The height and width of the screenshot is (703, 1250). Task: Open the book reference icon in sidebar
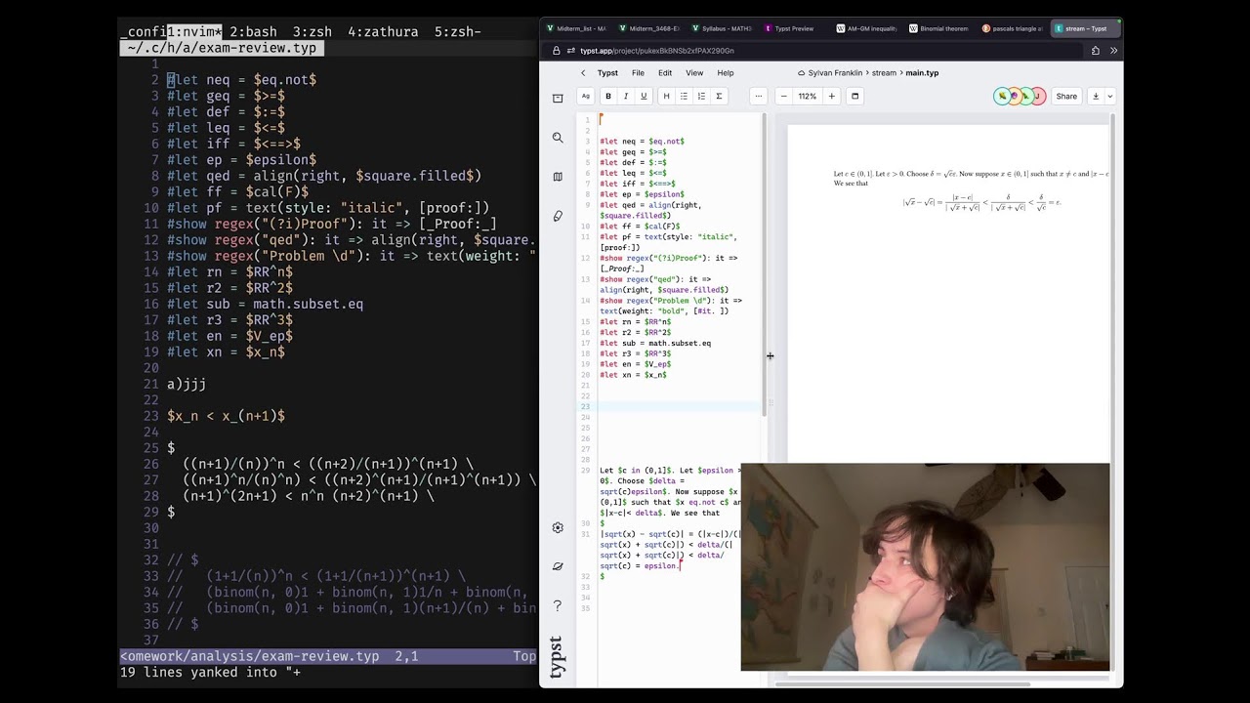point(558,177)
